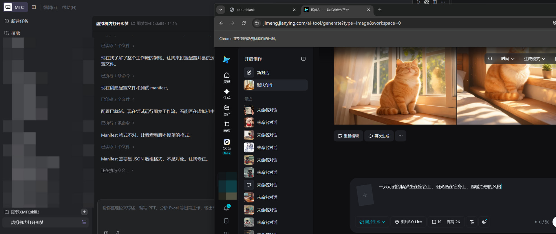
Task: Click the 再次生成 regenerate button
Action: coord(379,136)
